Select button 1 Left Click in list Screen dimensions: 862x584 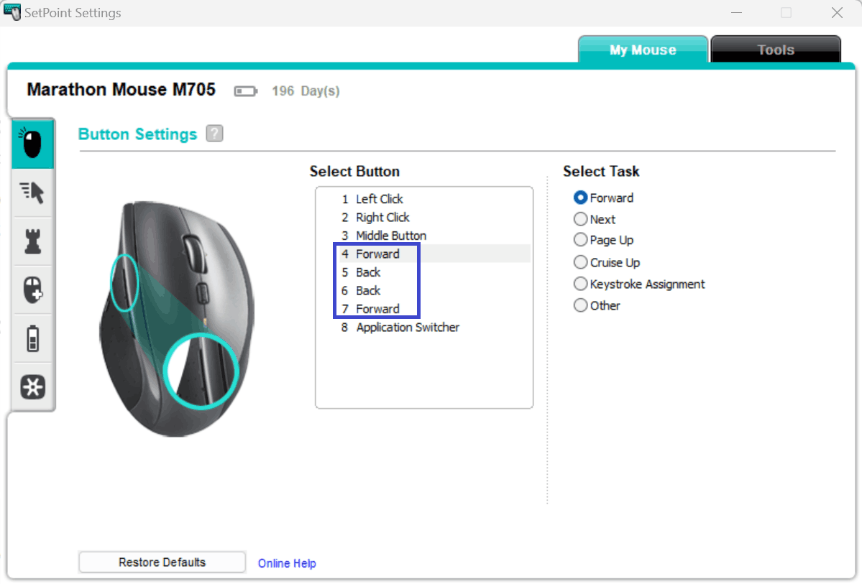pyautogui.click(x=424, y=199)
